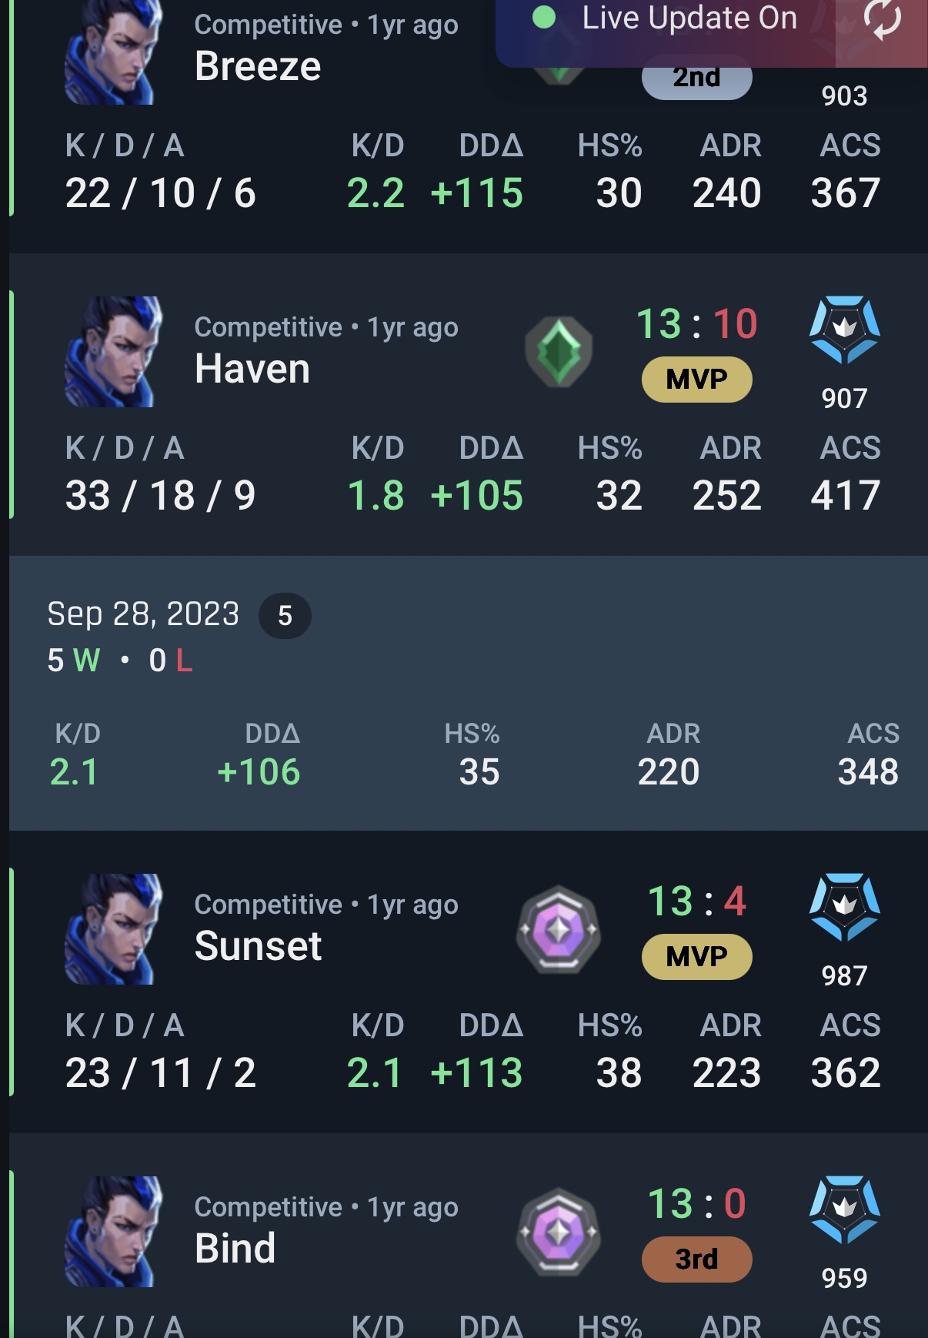Open the Bind match agent portrait
928x1338 pixels.
[113, 1232]
